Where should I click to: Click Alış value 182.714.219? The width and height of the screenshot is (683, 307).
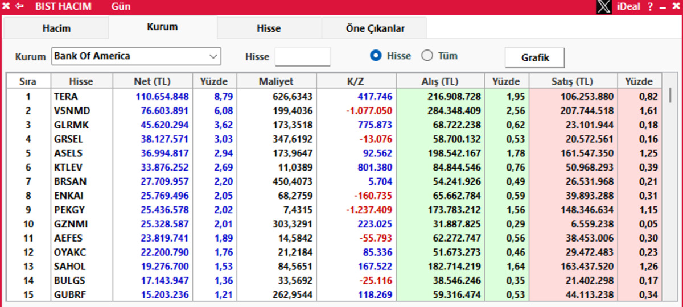pyautogui.click(x=454, y=267)
